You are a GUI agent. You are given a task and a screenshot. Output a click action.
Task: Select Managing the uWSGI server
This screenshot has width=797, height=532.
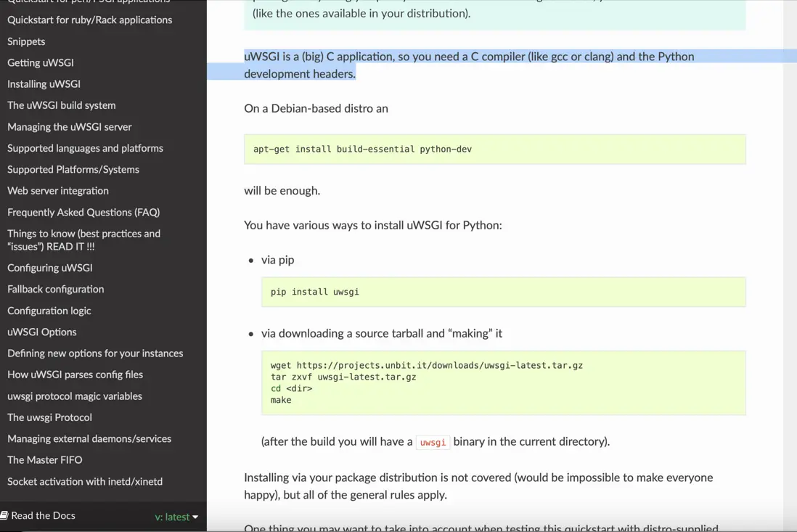(x=70, y=127)
